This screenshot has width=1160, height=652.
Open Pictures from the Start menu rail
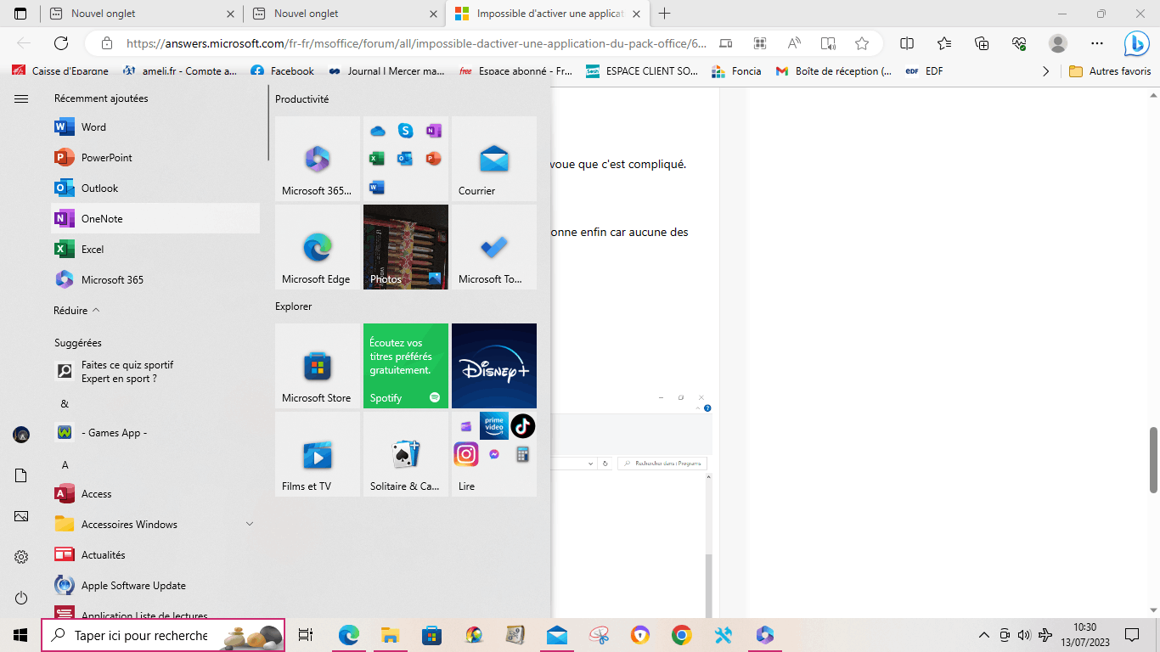21,516
